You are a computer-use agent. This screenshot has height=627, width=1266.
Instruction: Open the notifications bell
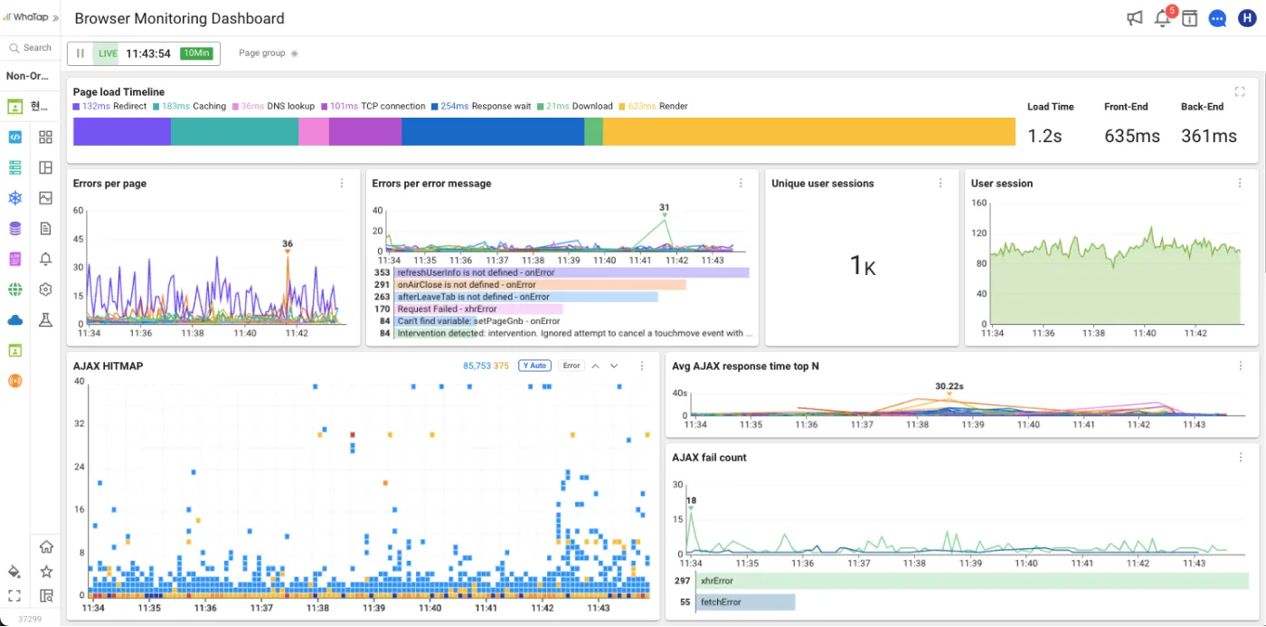pyautogui.click(x=1163, y=18)
